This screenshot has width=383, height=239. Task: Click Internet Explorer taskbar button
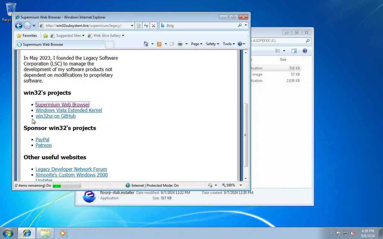coord(27,233)
